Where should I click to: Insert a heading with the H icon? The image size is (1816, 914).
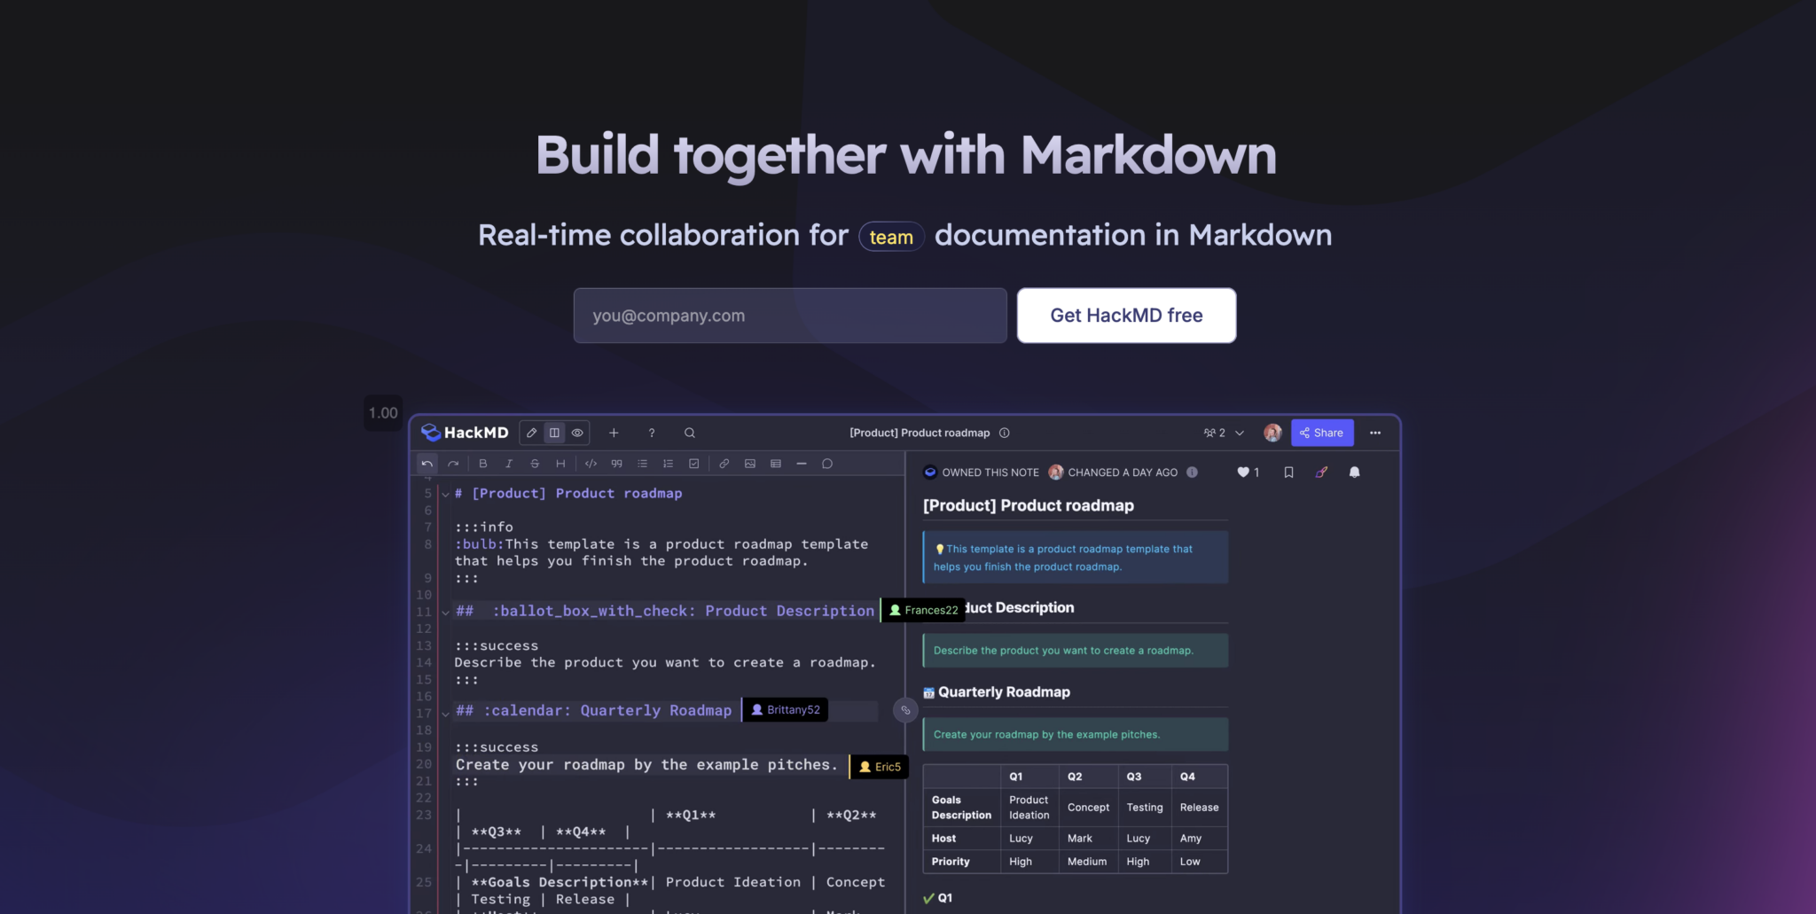click(560, 464)
